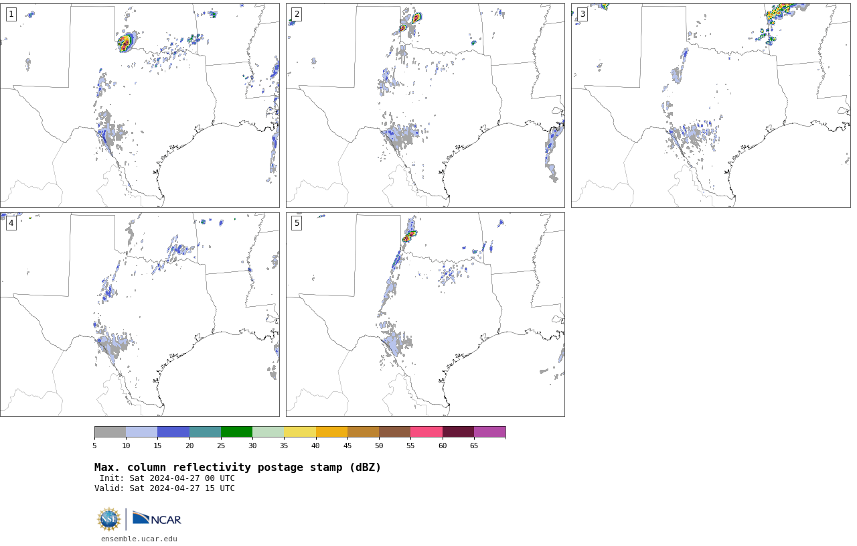857x546 pixels.
Task: Click the NCAR logo
Action: point(157,519)
